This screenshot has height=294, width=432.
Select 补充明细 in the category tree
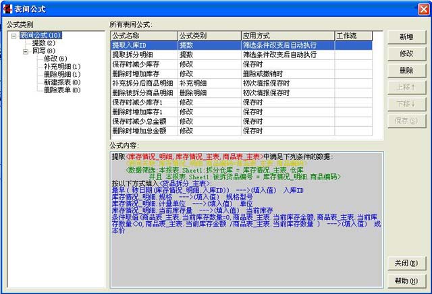(61, 67)
